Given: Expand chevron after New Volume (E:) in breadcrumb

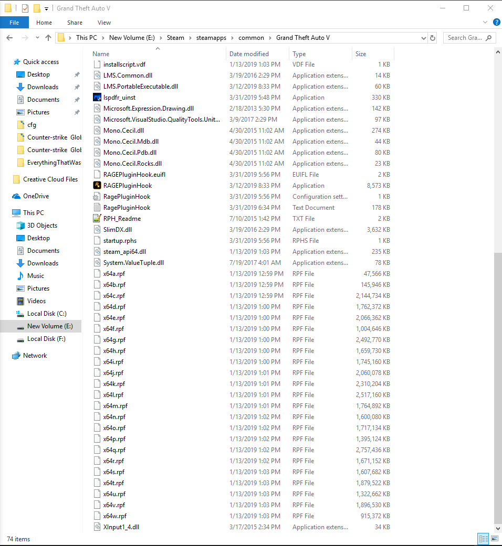Looking at the screenshot, I should [161, 38].
